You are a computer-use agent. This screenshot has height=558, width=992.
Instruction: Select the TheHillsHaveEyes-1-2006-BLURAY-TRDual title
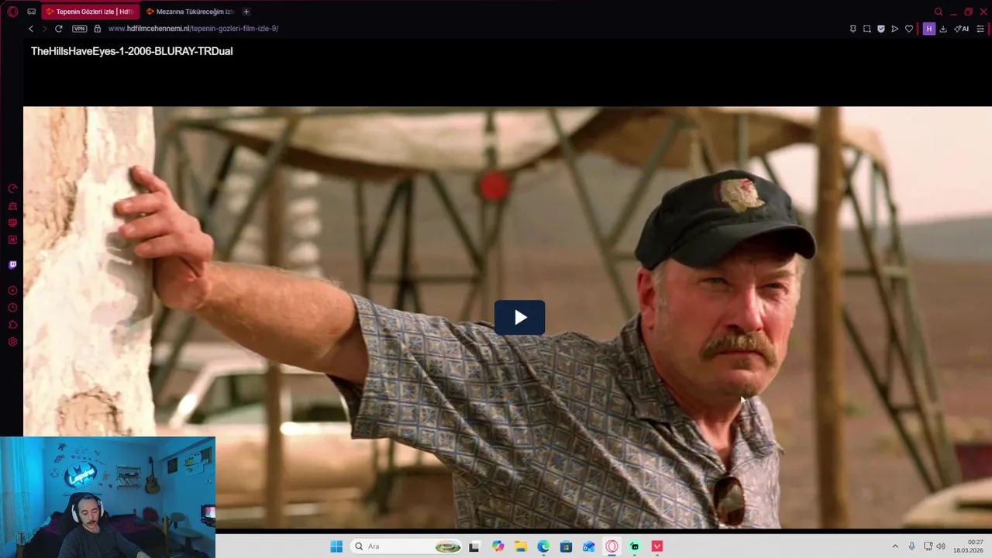(x=132, y=51)
